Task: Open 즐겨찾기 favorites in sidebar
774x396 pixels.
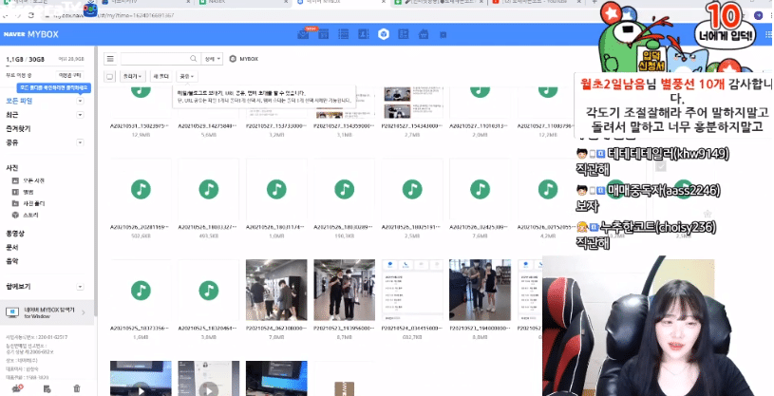Action: 18,128
